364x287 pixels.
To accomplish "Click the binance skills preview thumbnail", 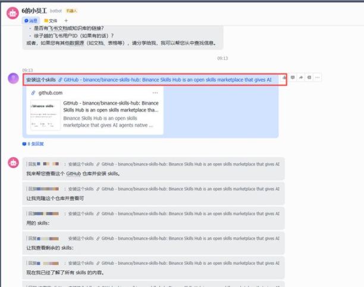I will click(45, 115).
